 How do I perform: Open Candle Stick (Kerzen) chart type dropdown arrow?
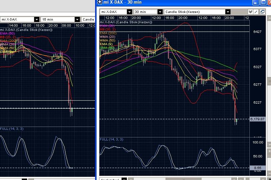point(228,12)
